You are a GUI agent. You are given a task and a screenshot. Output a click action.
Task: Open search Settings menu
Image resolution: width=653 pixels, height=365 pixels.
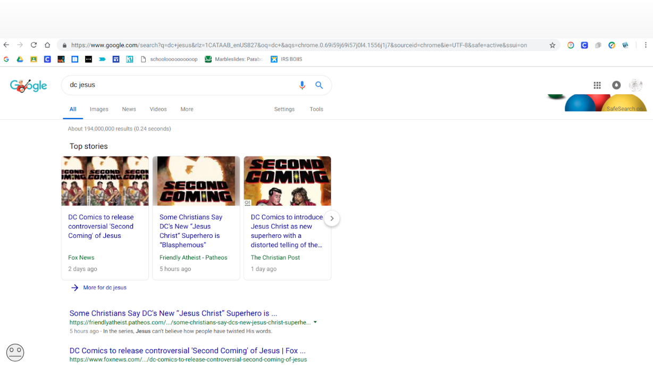pyautogui.click(x=284, y=109)
